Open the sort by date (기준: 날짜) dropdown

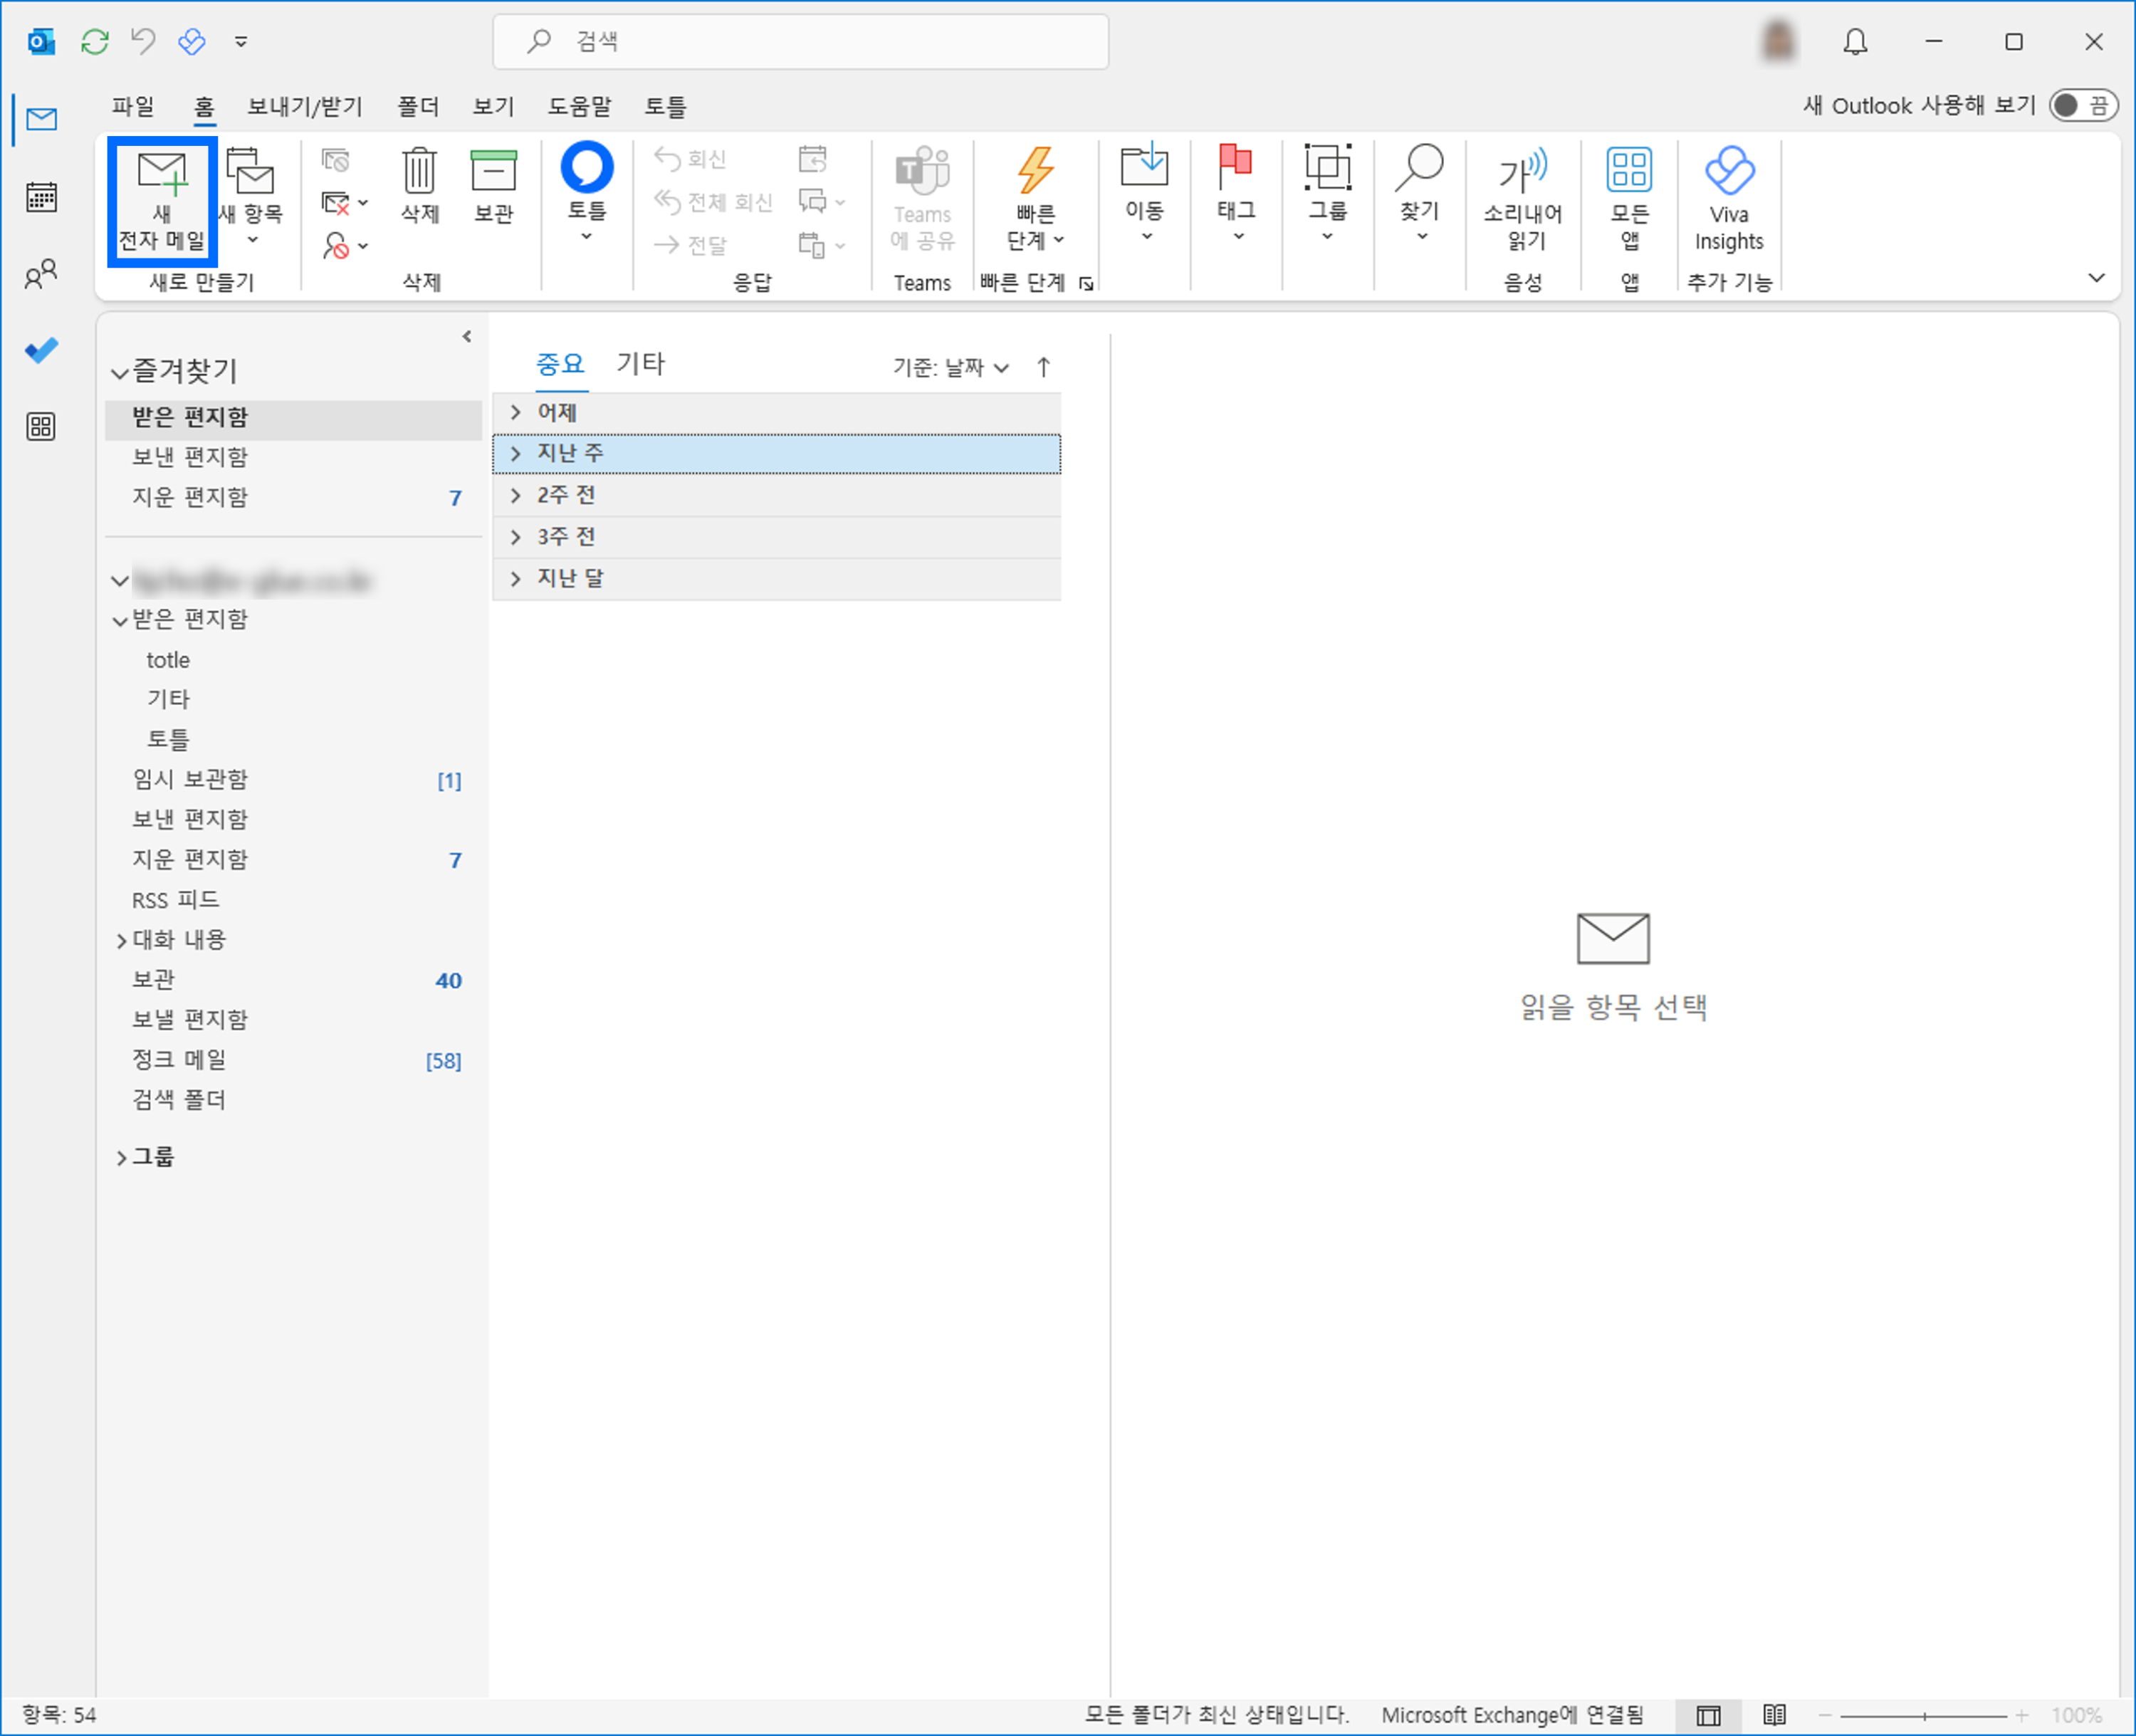tap(950, 367)
